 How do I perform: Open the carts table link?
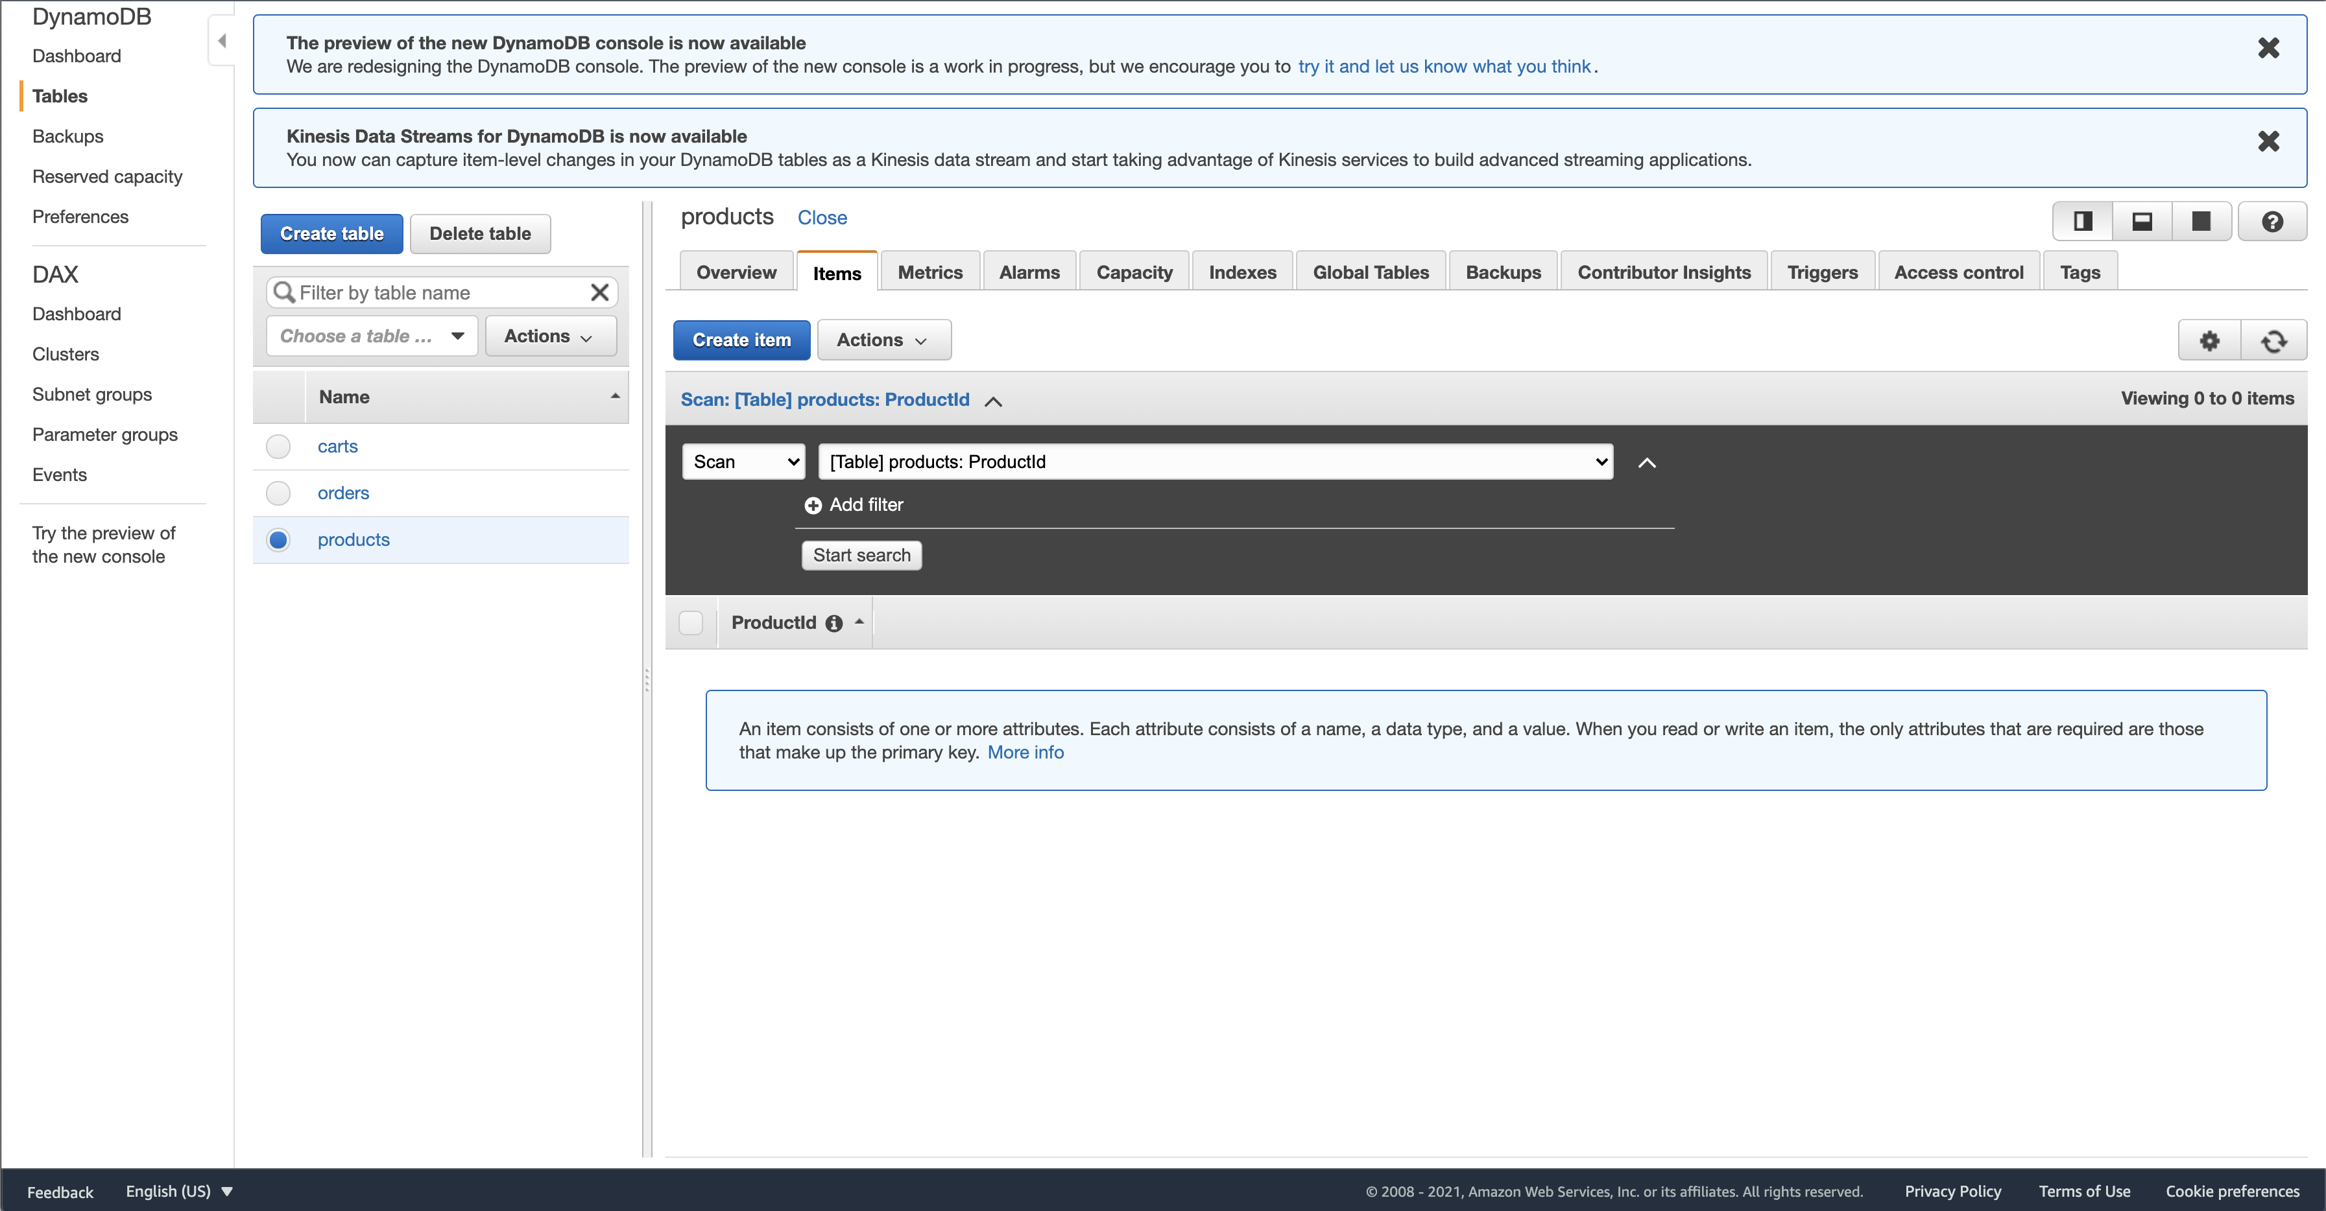(x=338, y=447)
